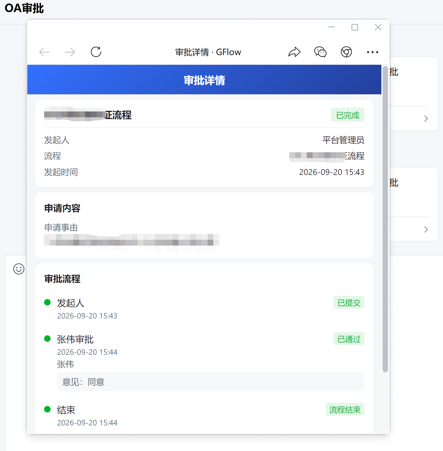
Task: Select the 平台管理员 initiator name
Action: (343, 140)
